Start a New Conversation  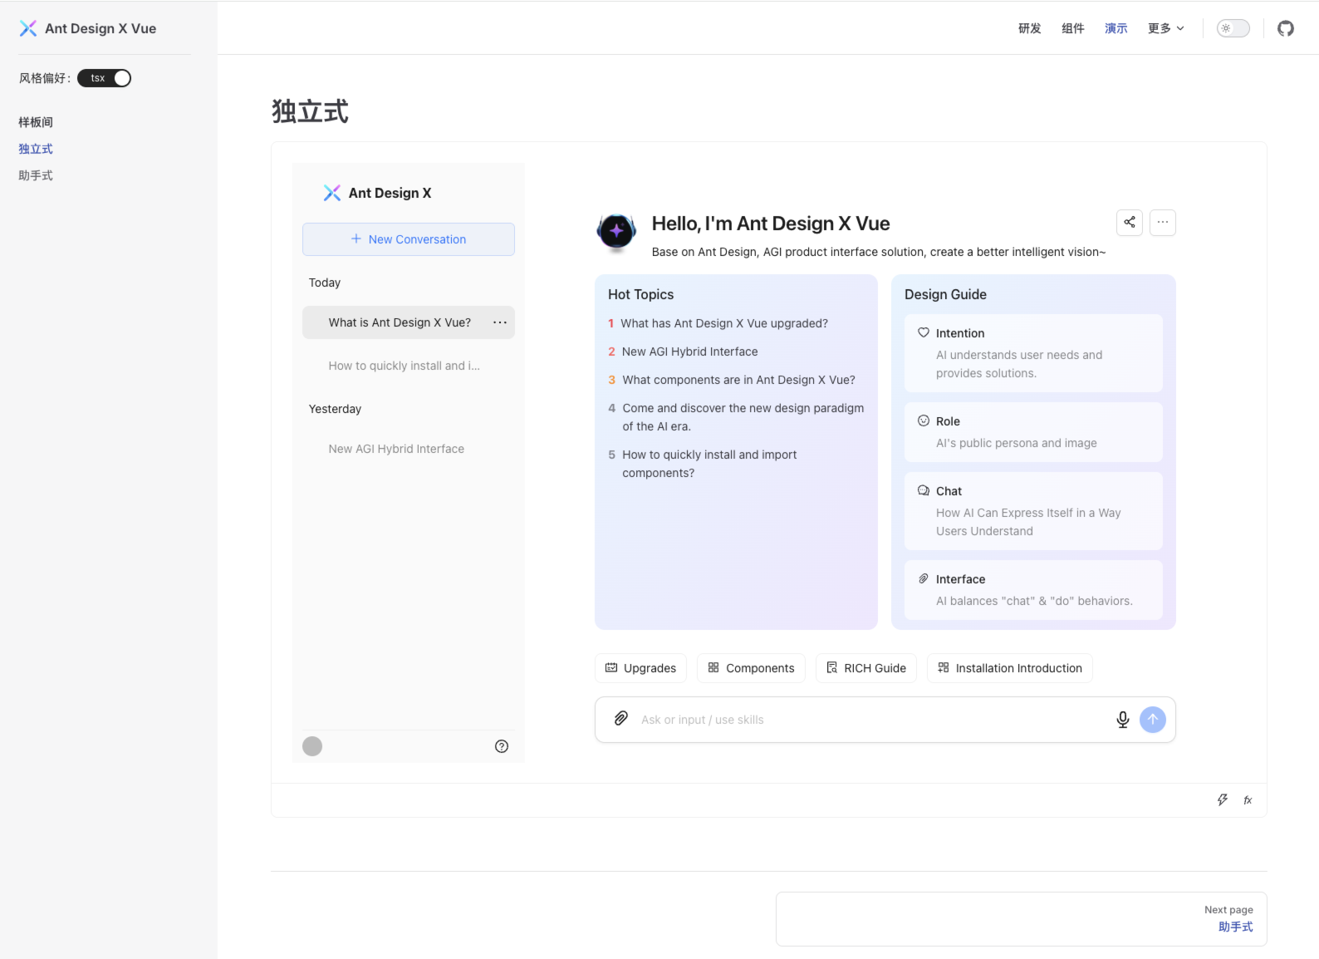(x=408, y=239)
